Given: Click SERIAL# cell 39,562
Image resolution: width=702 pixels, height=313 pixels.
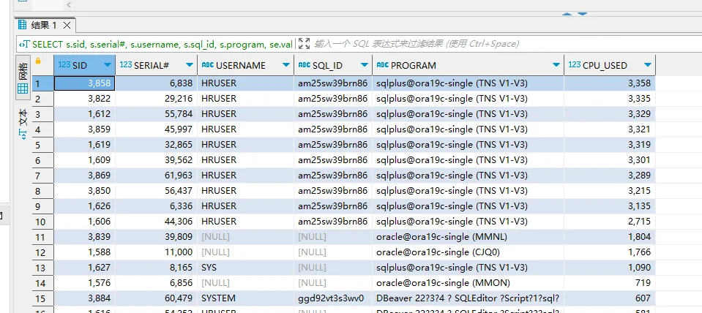Looking at the screenshot, I should [156, 160].
